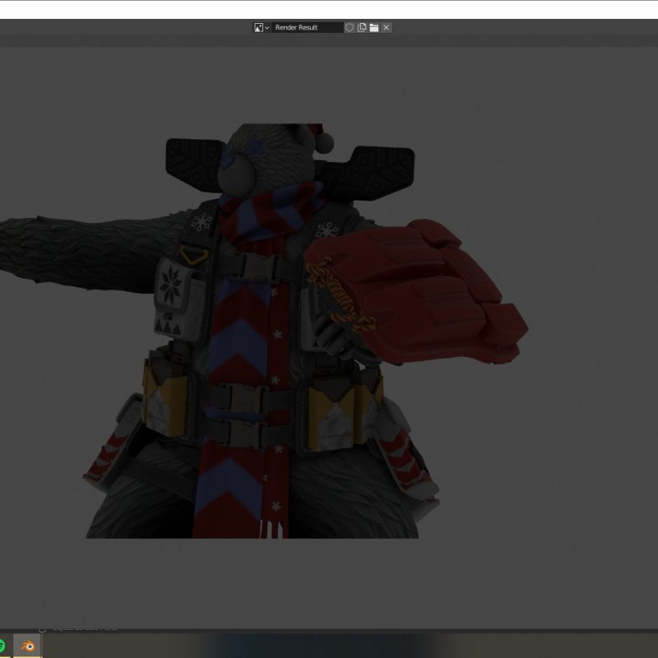Toggle fake user shield for the image
This screenshot has width=658, height=658.
(349, 28)
